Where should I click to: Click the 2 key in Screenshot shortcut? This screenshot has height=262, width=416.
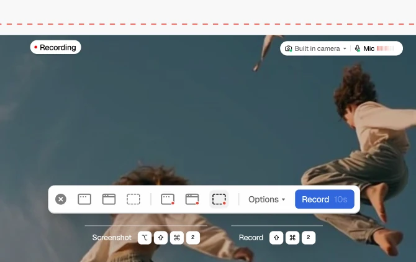[193, 238]
